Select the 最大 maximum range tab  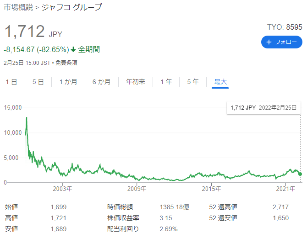pyautogui.click(x=220, y=82)
